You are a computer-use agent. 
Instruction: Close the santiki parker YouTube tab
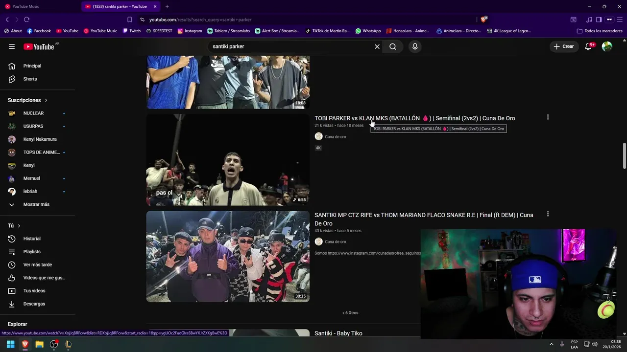155,6
